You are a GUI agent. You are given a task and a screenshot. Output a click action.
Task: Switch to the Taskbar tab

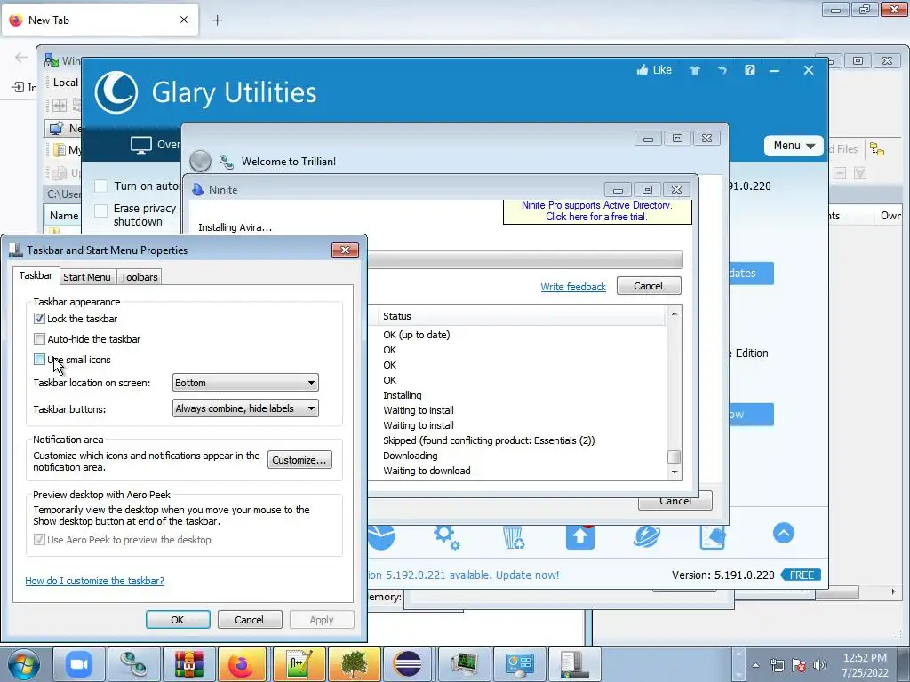(36, 275)
